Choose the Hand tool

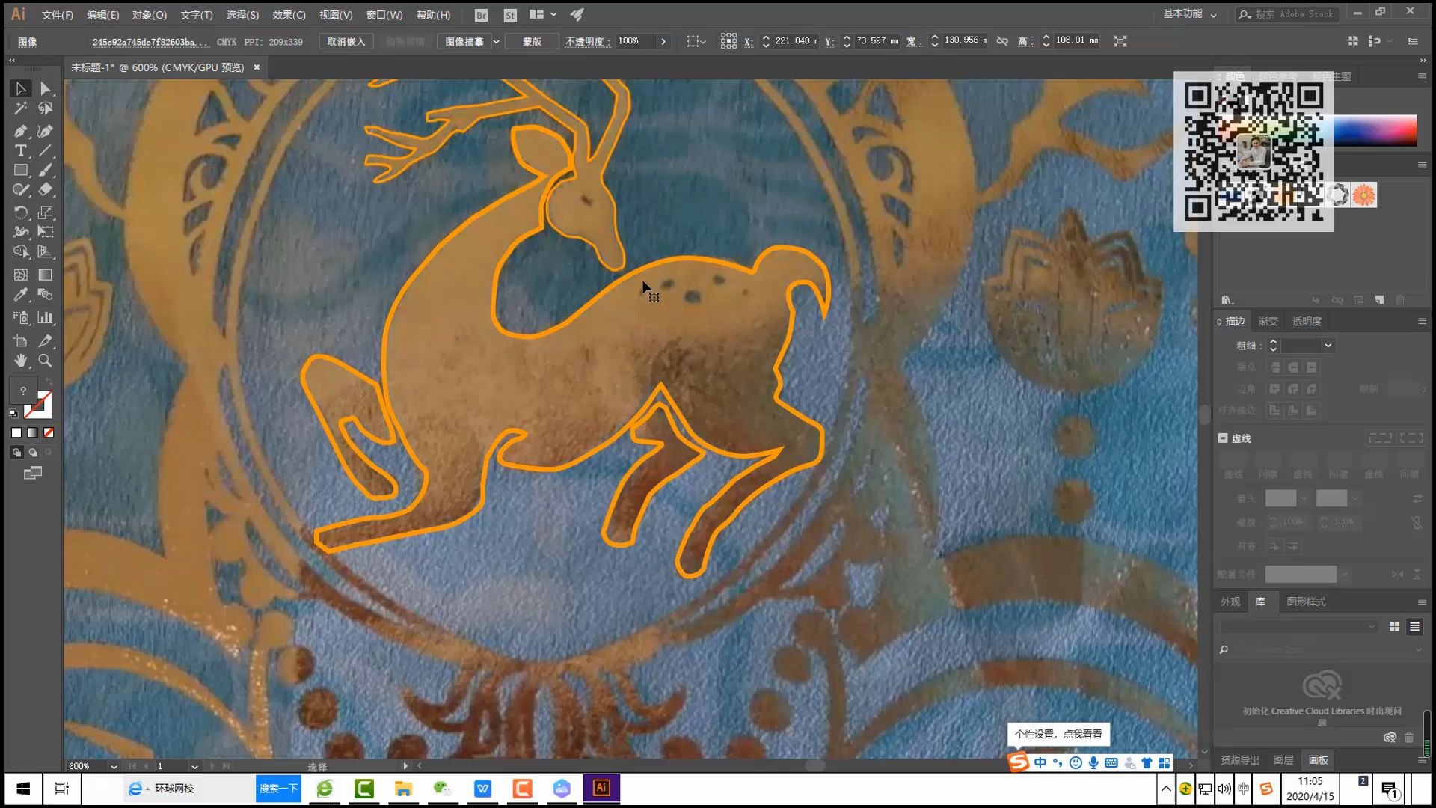(x=20, y=361)
